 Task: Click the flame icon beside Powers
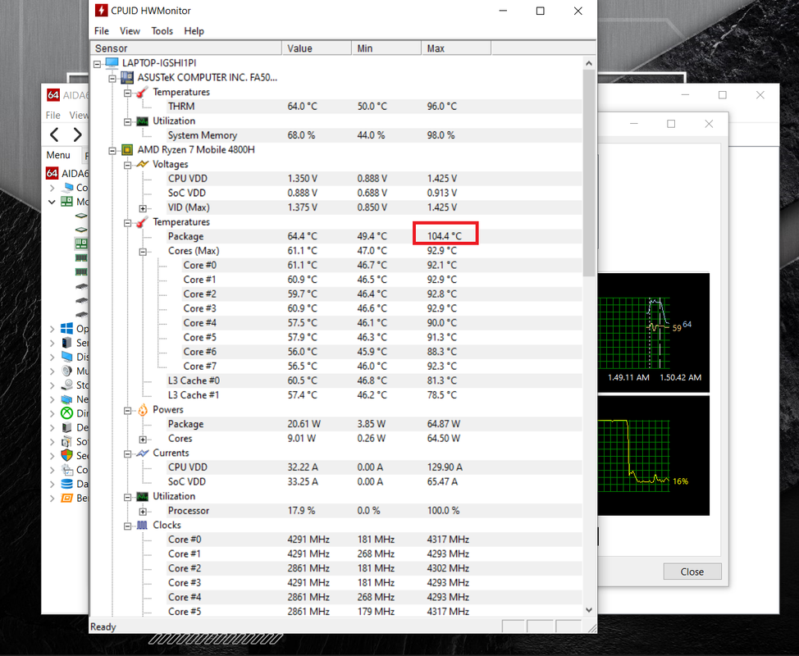pyautogui.click(x=142, y=409)
